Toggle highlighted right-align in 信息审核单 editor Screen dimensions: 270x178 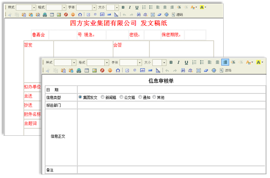225,62
